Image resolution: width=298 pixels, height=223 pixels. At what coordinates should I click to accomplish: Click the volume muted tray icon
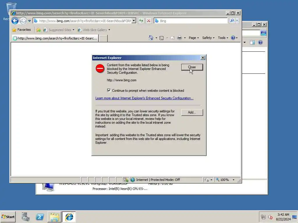270,217
